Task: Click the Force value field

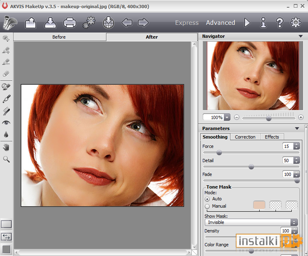Action: tap(288, 146)
